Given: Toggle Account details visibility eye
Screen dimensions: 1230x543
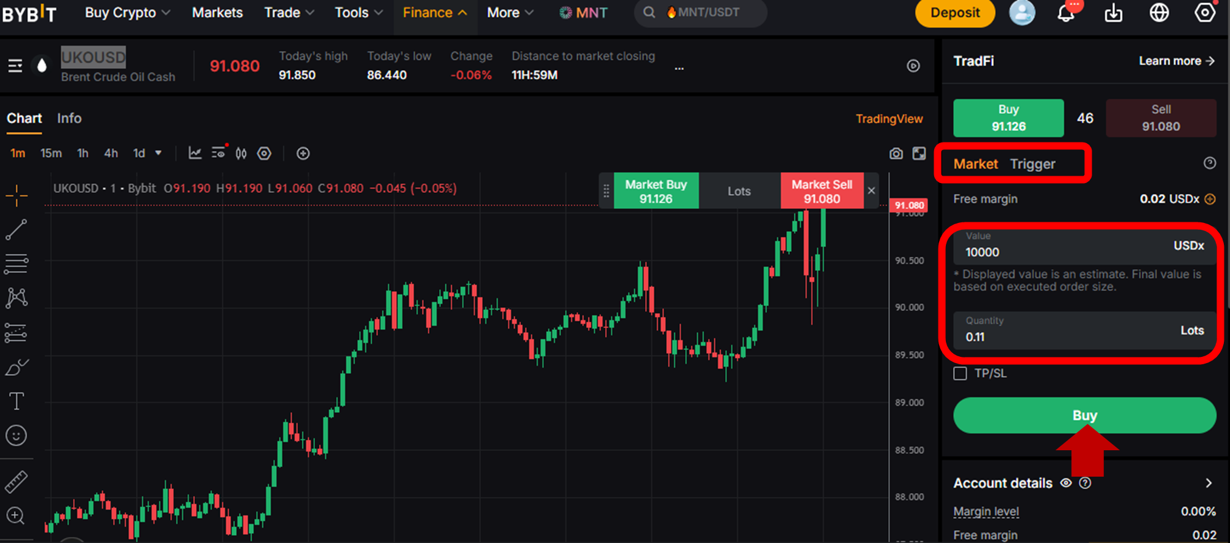Looking at the screenshot, I should click(x=1066, y=483).
